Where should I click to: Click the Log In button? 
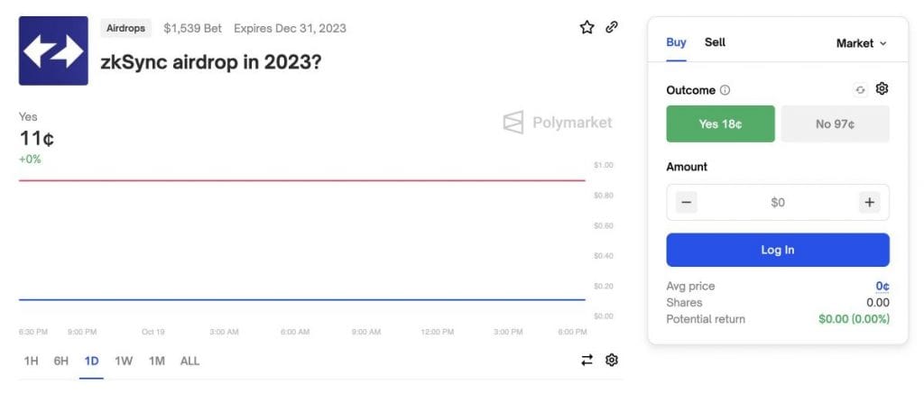778,250
